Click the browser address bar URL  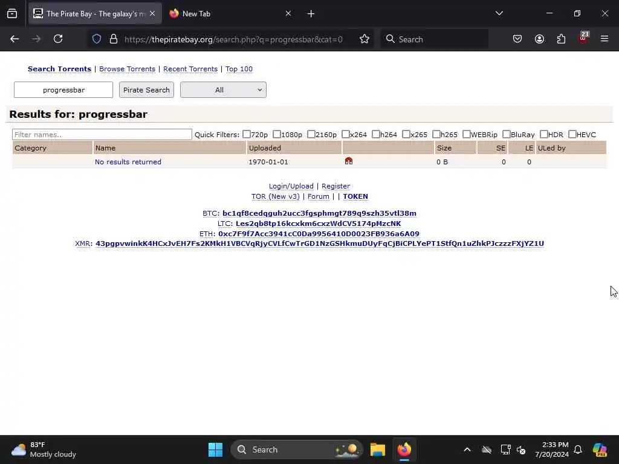click(233, 39)
